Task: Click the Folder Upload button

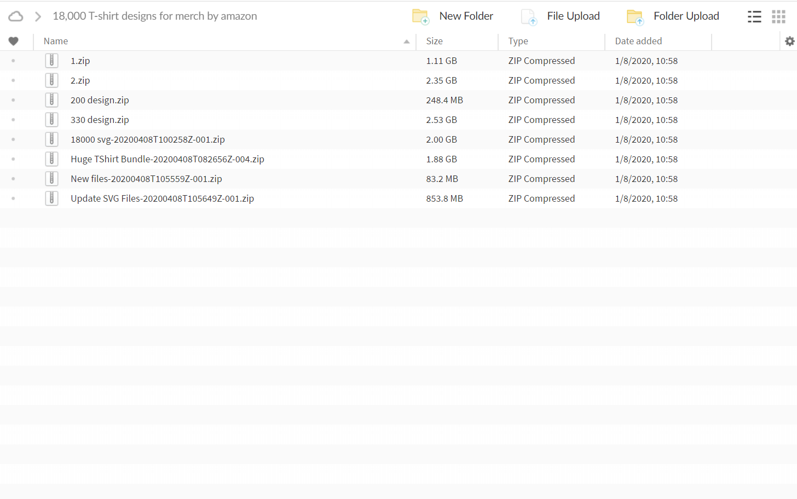Action: tap(673, 16)
